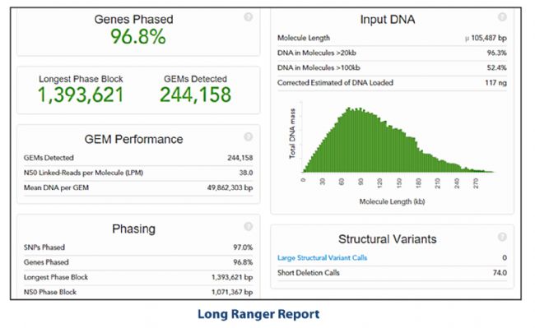Open GEM Performance help question mark
Viewport: 535px width, 328px height.
[248, 136]
